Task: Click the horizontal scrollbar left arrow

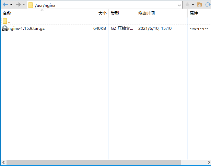Action: point(3,162)
